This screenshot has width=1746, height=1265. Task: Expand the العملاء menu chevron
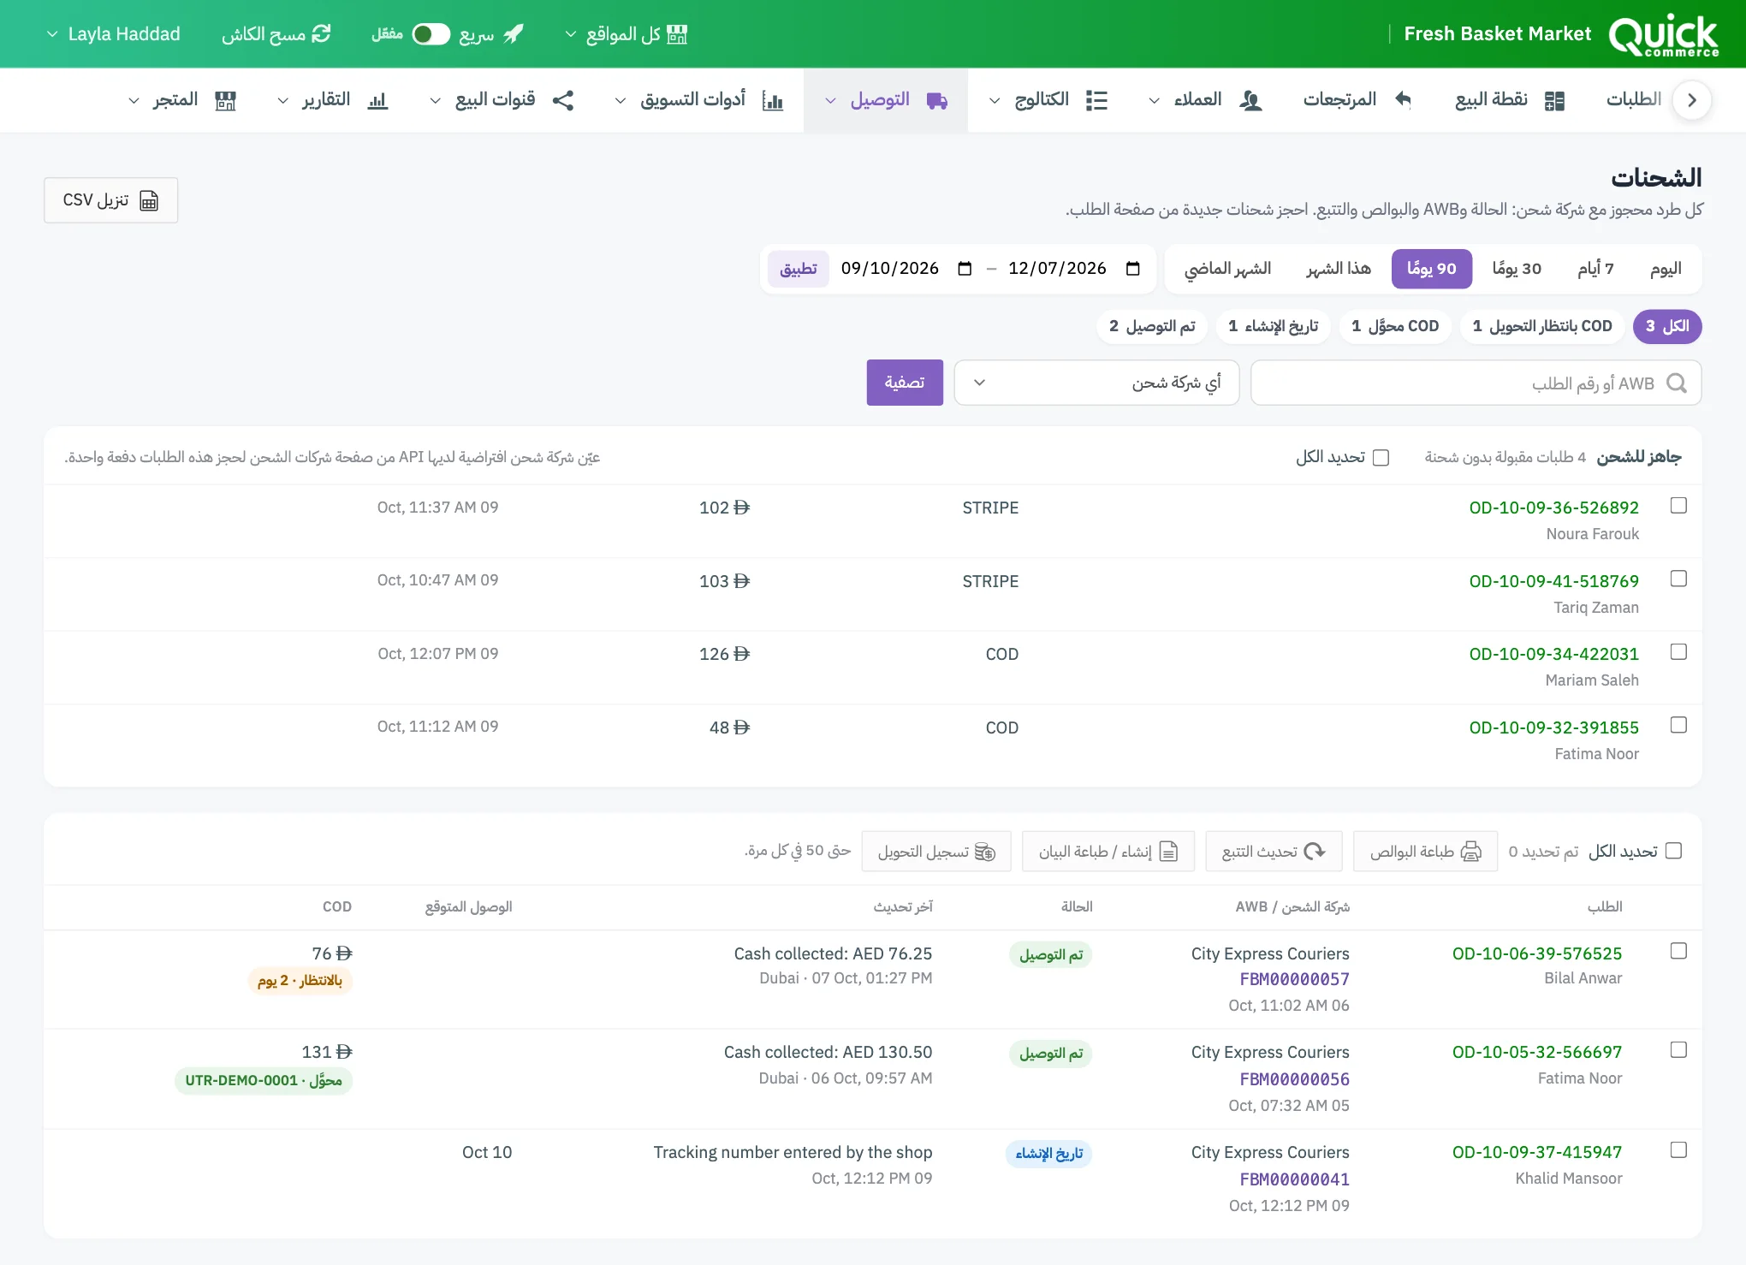point(1154,100)
